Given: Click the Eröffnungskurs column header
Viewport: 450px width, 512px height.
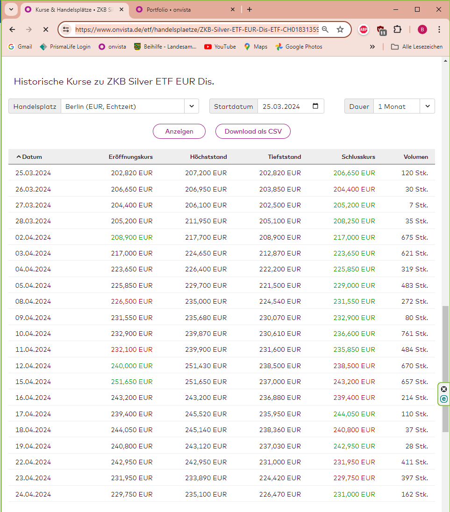Looking at the screenshot, I should (x=131, y=157).
